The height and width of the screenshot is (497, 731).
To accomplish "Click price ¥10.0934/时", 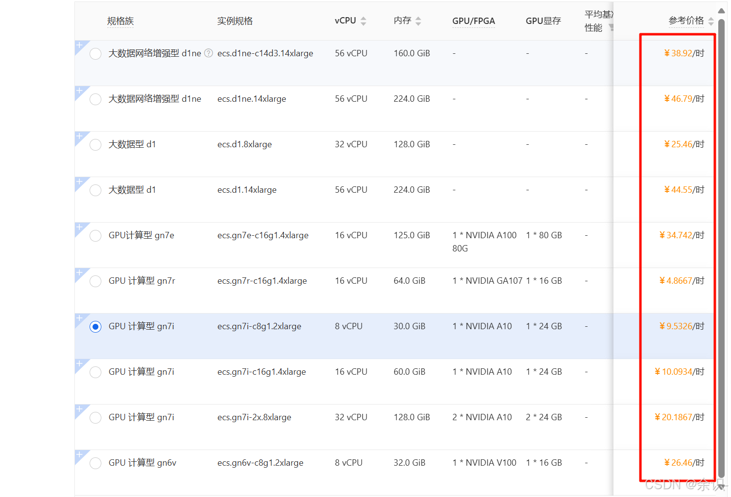I will pyautogui.click(x=680, y=372).
